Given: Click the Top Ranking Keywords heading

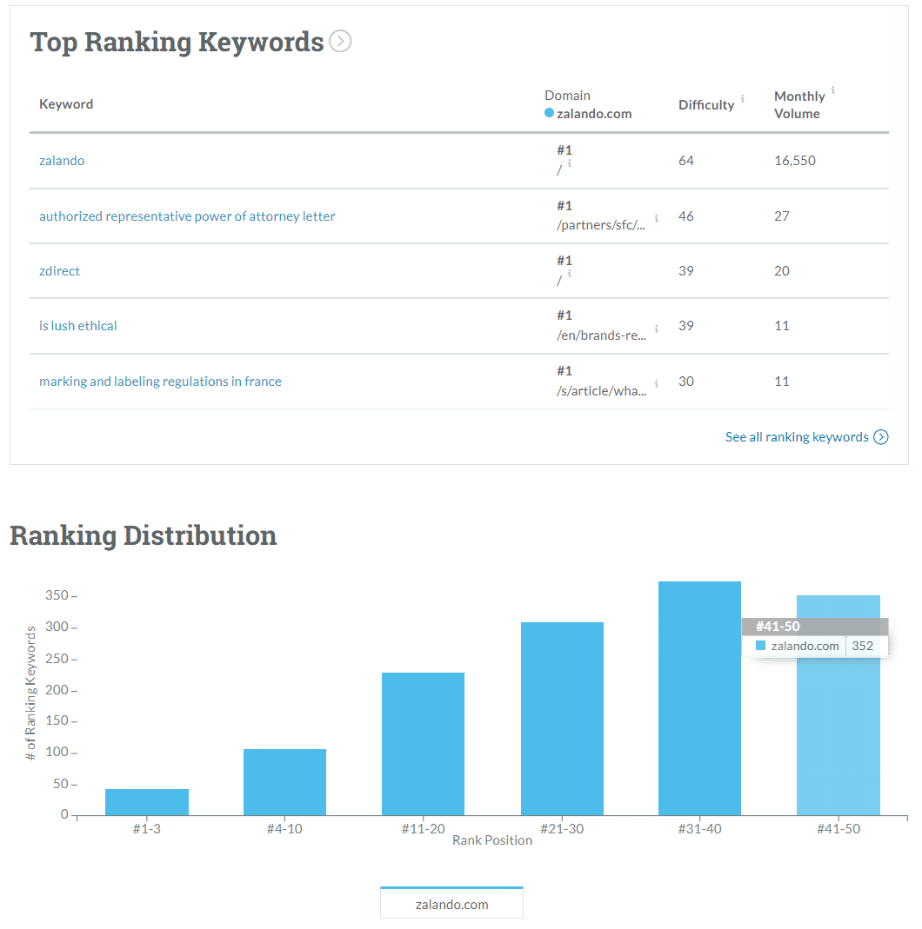Looking at the screenshot, I should point(177,42).
